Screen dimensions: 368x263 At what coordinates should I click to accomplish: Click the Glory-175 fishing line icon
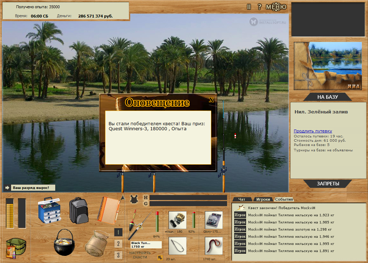tap(213, 220)
